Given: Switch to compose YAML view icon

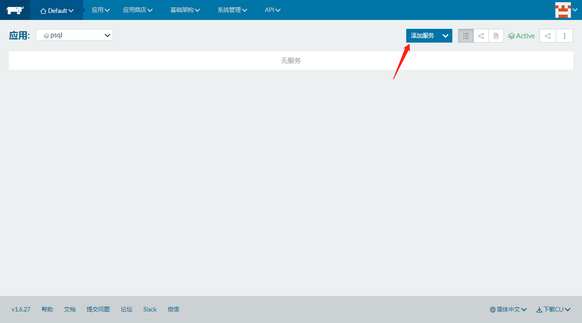Looking at the screenshot, I should tap(496, 36).
